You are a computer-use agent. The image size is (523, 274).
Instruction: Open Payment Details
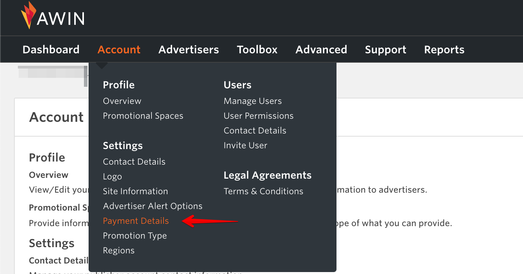click(136, 221)
